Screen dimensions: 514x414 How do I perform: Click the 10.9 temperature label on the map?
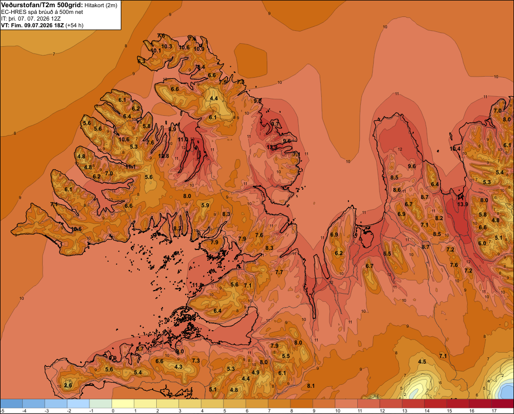click(199, 49)
